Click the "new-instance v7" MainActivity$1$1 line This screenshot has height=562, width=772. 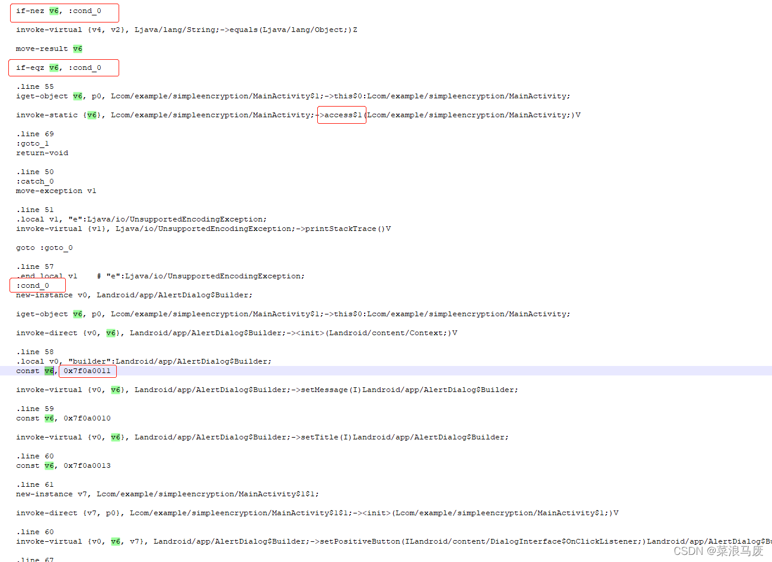coord(168,494)
